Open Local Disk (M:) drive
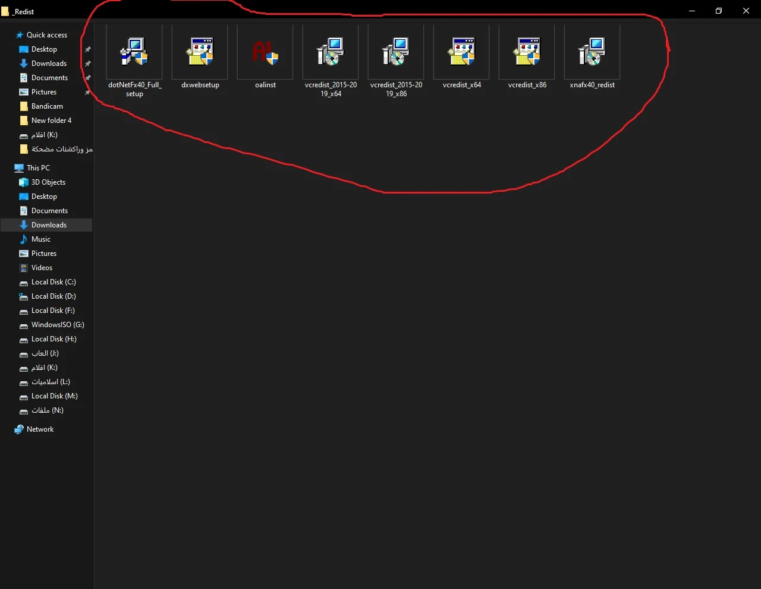 tap(54, 396)
